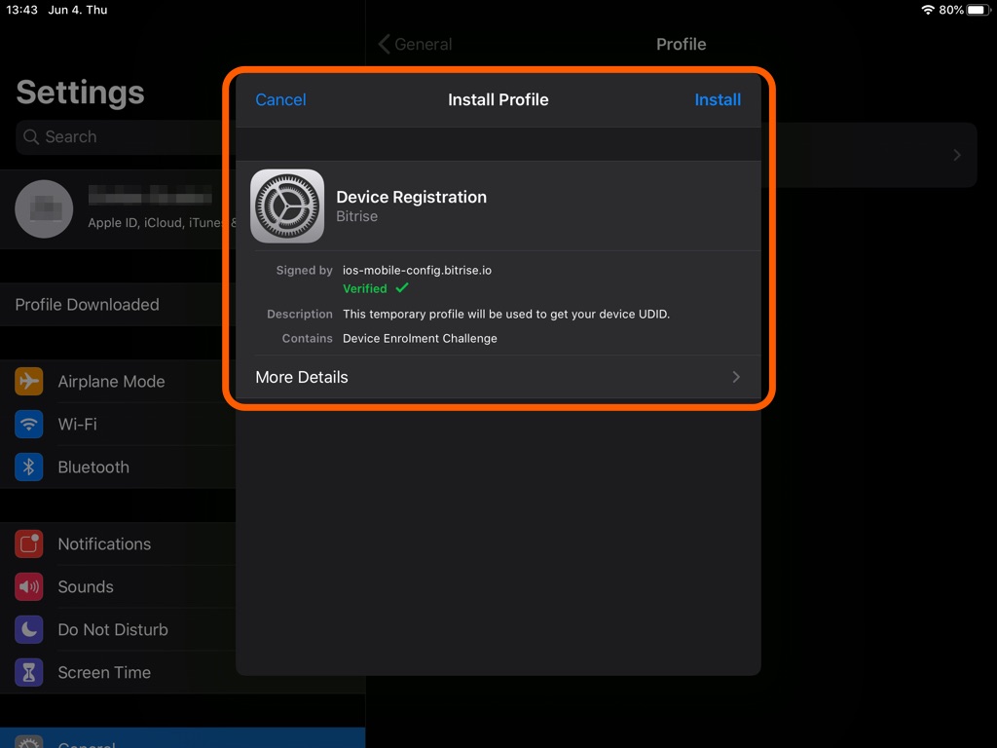Tap the Search field in Settings

pos(117,136)
